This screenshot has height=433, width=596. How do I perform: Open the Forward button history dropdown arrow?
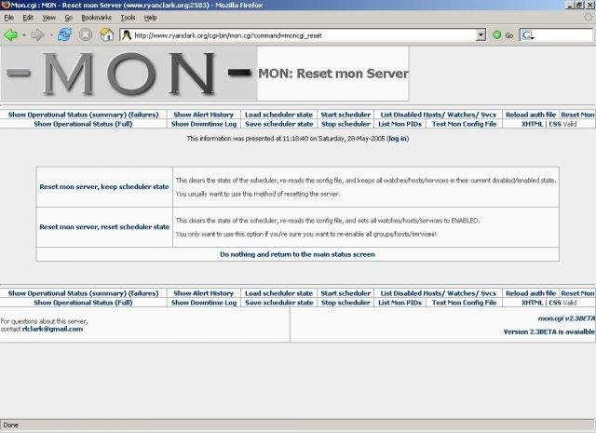click(50, 35)
